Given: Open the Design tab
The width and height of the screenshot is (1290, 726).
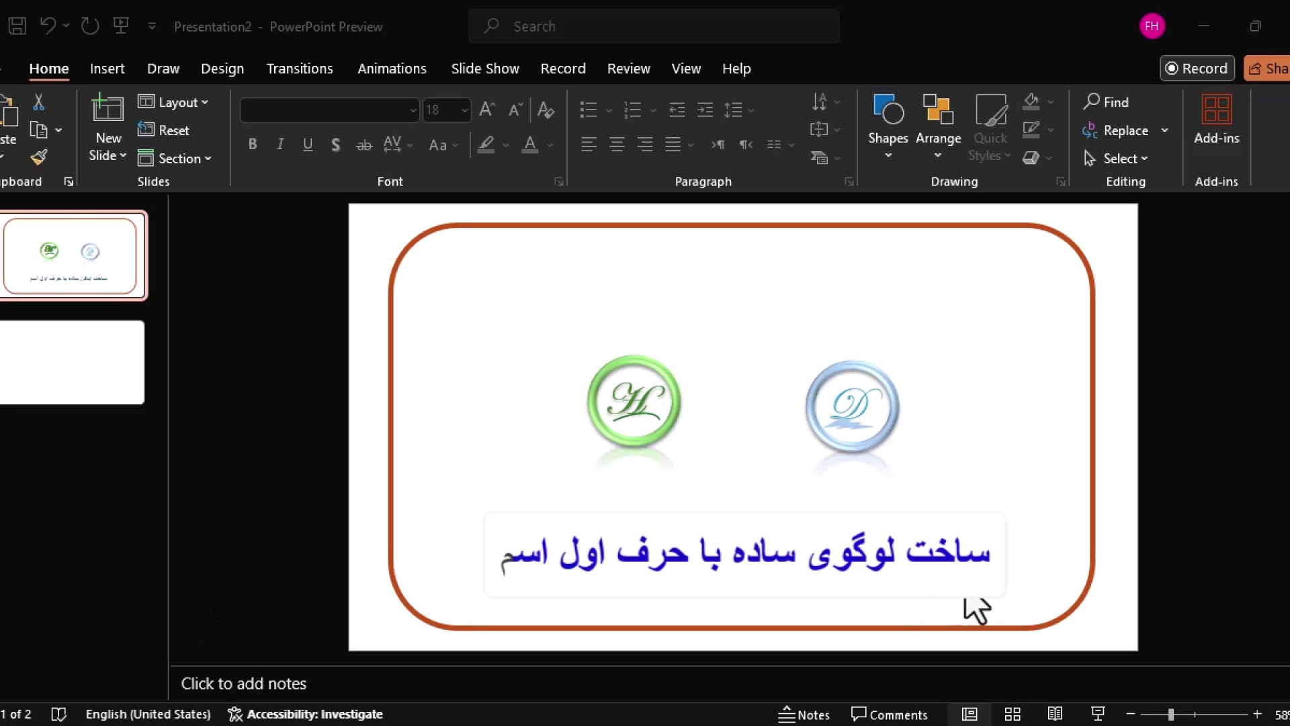Looking at the screenshot, I should [222, 69].
